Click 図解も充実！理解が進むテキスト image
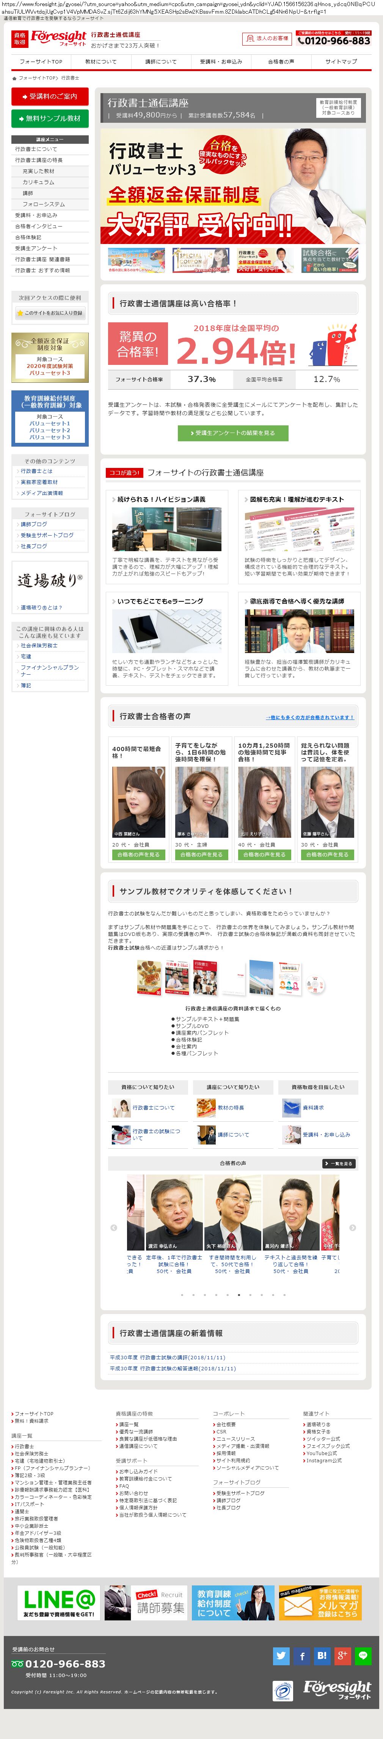Viewport: 383px width, 1739px height. click(300, 529)
